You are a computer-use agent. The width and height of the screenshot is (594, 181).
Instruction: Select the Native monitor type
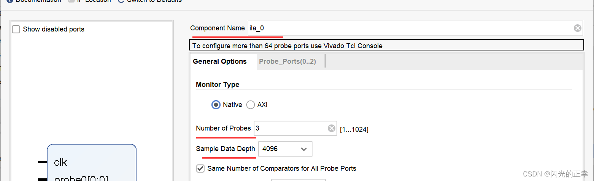coord(216,105)
